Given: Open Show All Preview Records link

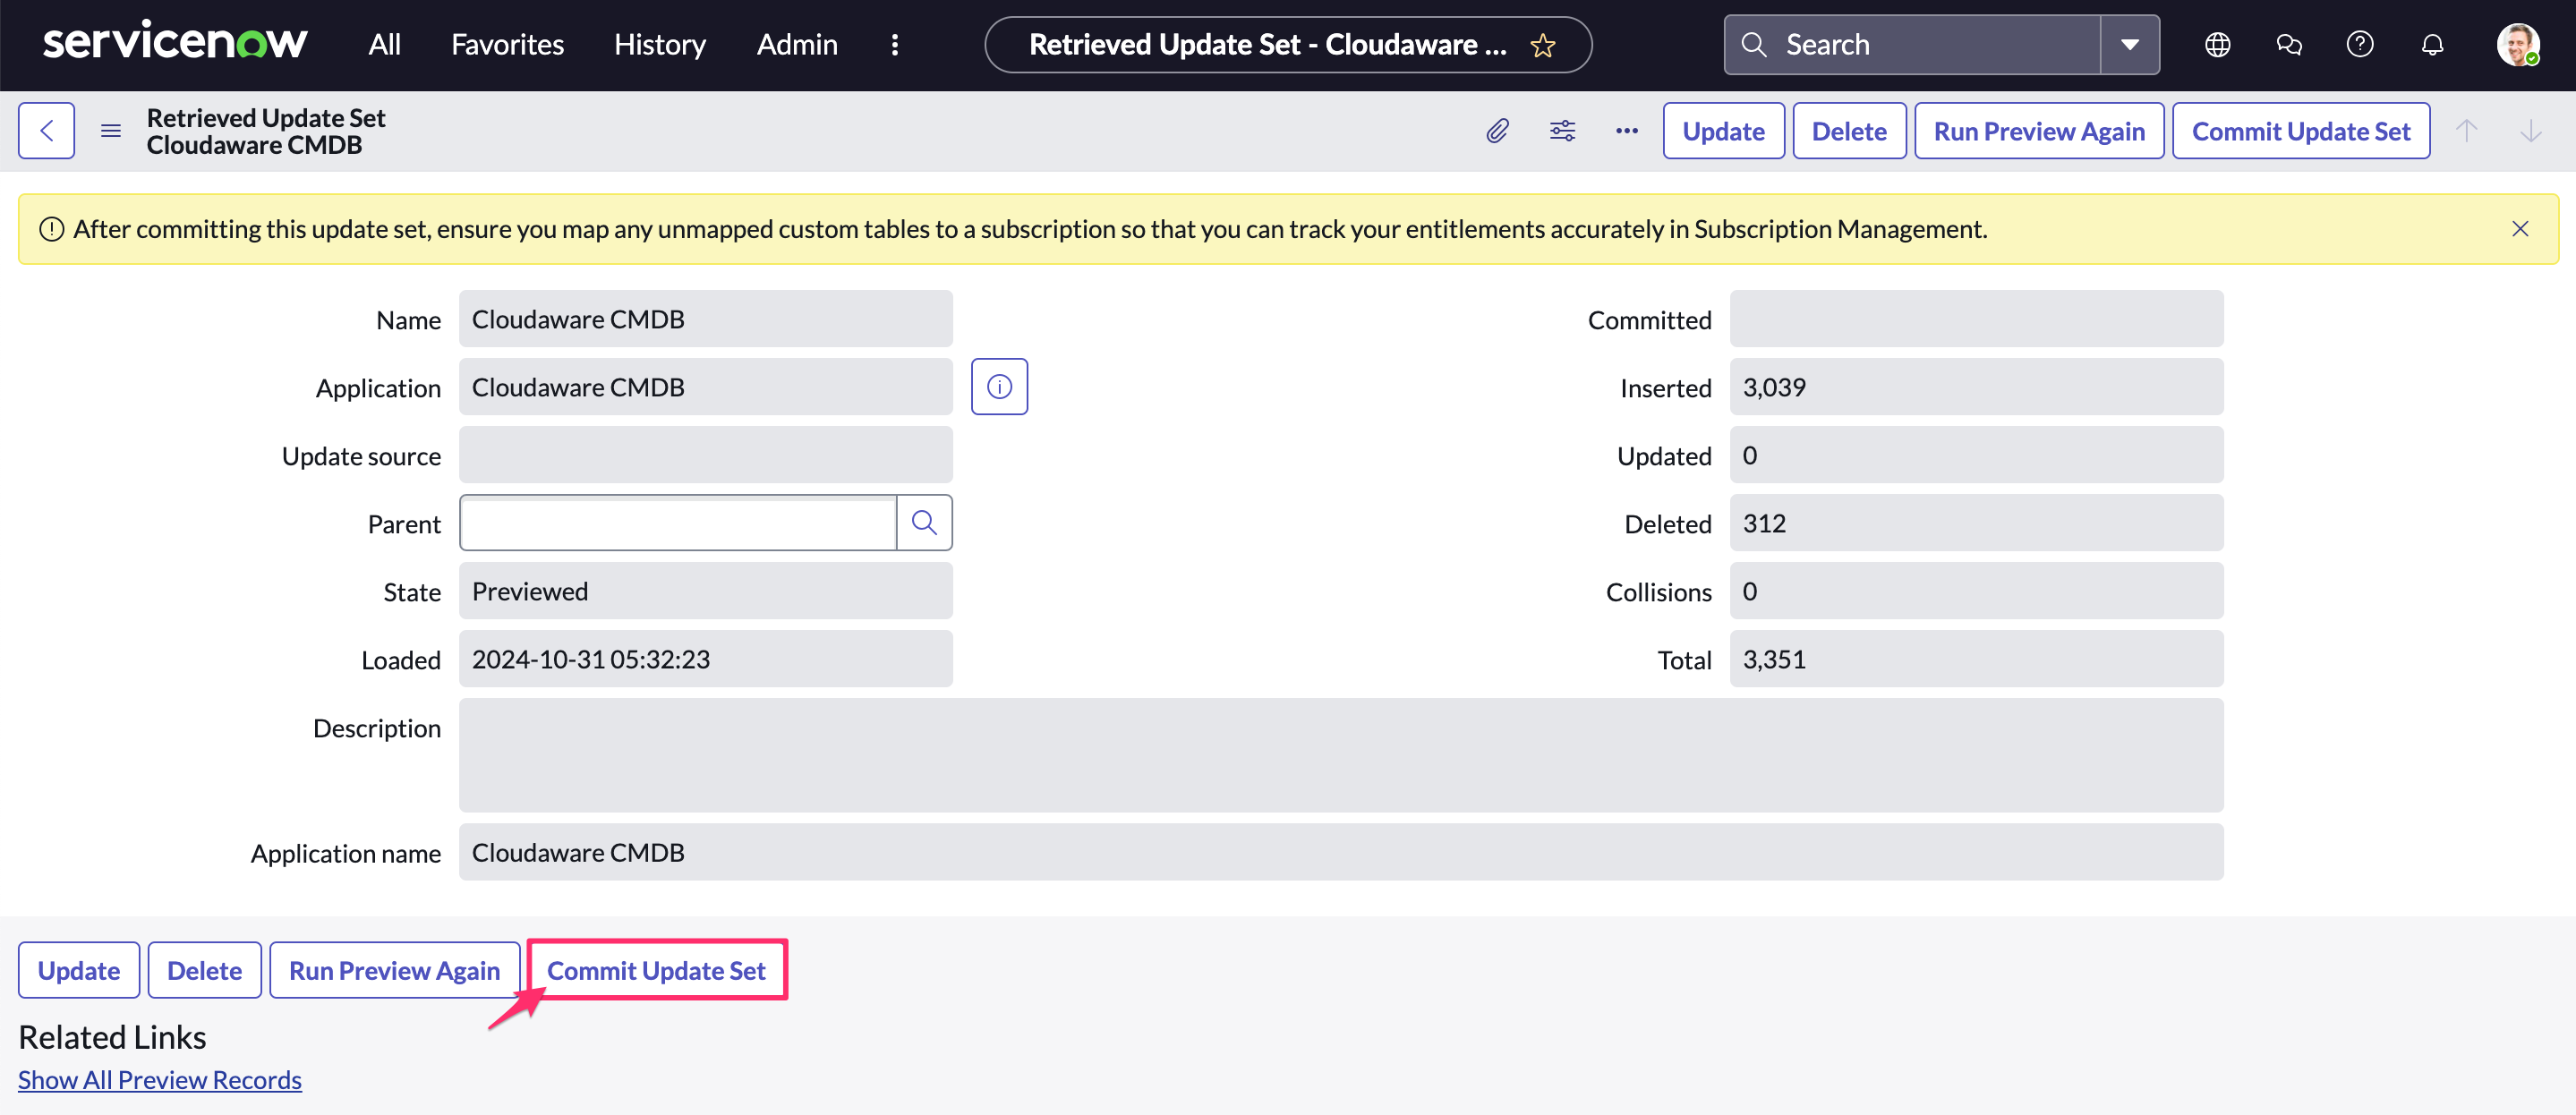Looking at the screenshot, I should point(160,1079).
